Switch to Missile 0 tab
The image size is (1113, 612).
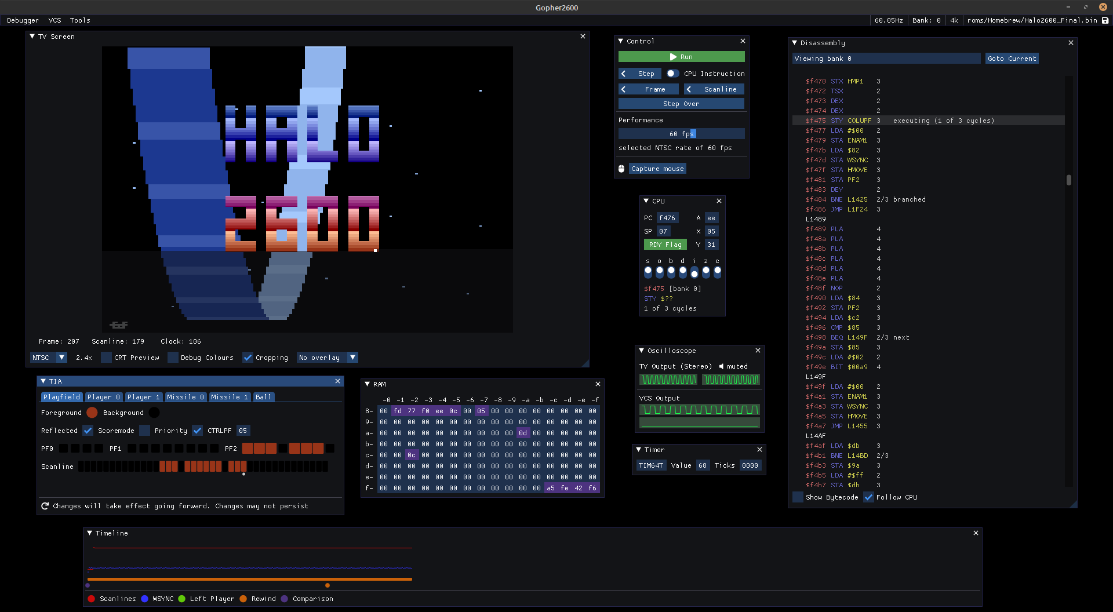[185, 397]
